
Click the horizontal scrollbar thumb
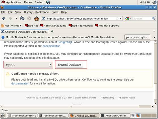71,107
